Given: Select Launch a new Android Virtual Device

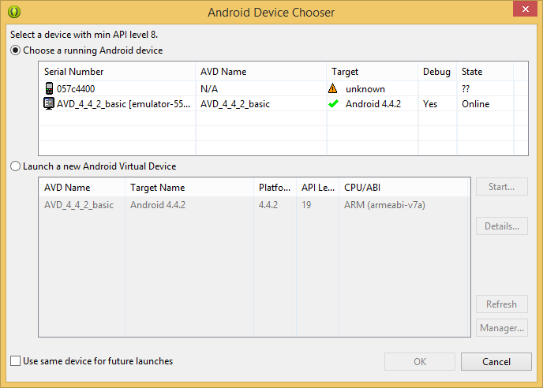Looking at the screenshot, I should tap(16, 166).
